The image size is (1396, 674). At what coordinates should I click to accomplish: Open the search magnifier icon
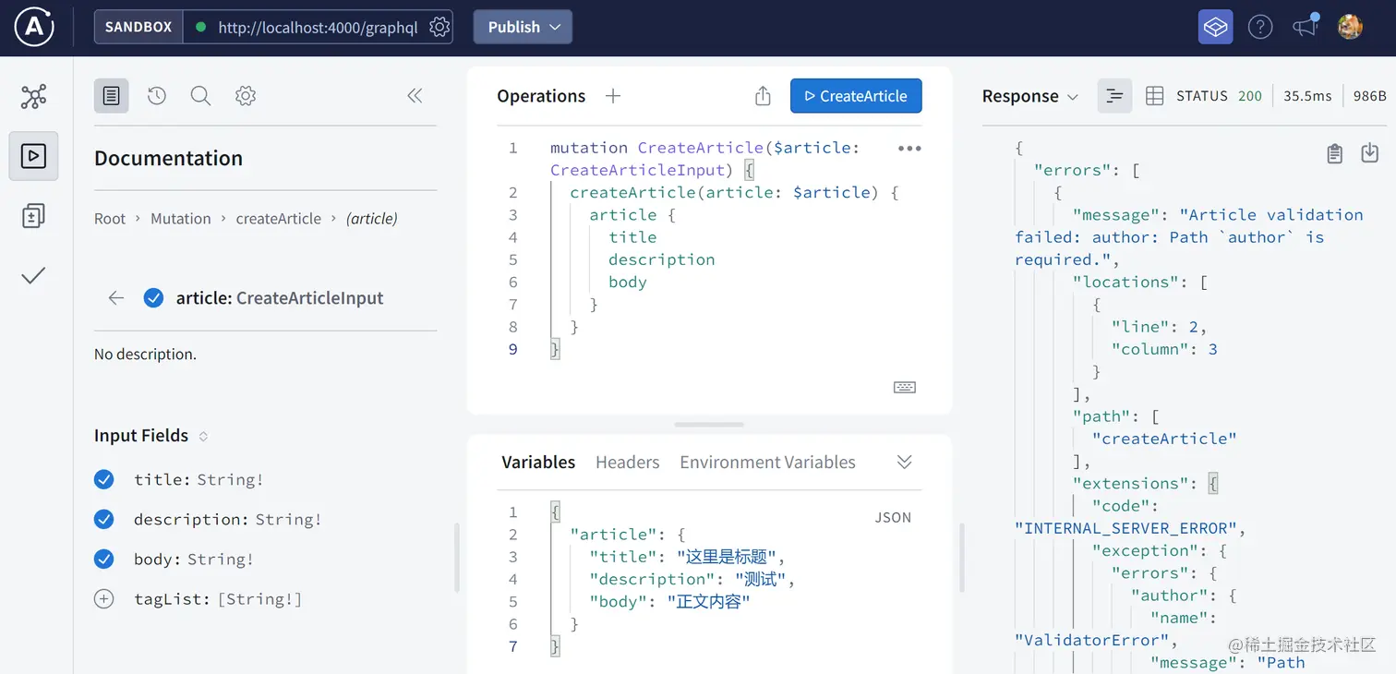tap(200, 96)
